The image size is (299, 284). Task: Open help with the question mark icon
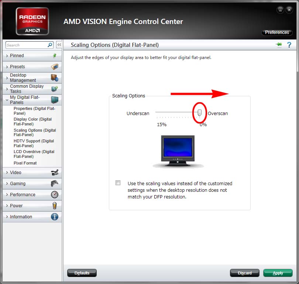coord(289,45)
